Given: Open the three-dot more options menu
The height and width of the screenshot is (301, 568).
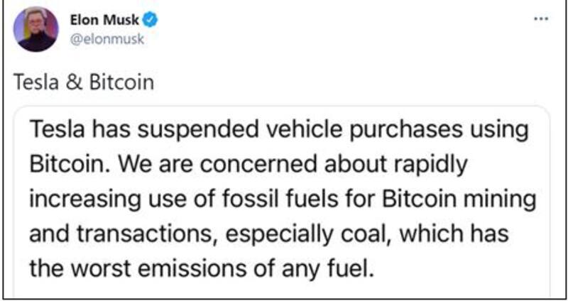Looking at the screenshot, I should [541, 18].
